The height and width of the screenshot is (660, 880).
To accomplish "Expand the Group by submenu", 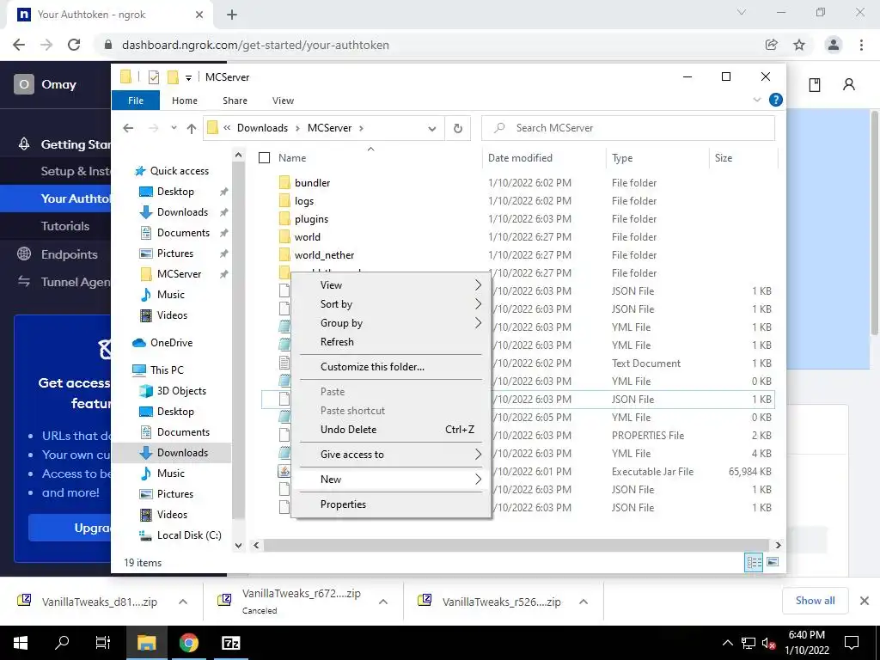I will point(391,323).
